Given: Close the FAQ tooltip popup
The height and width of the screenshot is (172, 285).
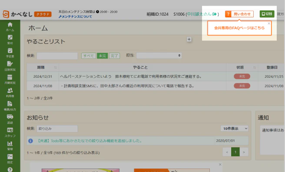Looking at the screenshot, I should (x=269, y=23).
